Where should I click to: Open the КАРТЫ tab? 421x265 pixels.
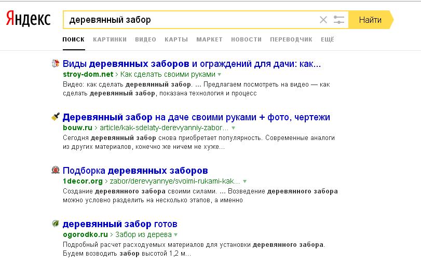click(176, 39)
